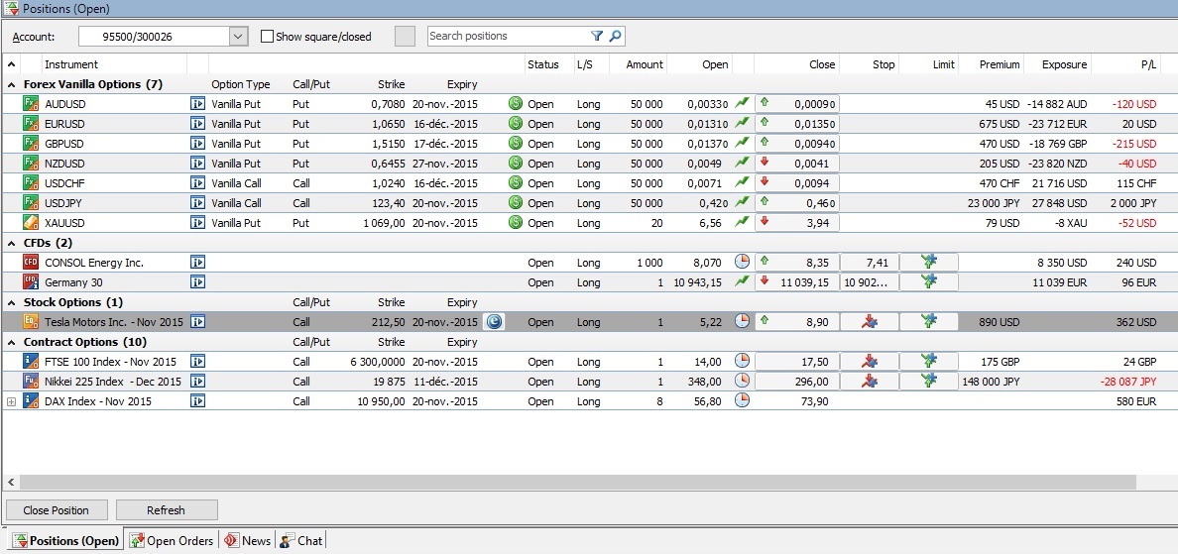This screenshot has width=1178, height=554.
Task: Open EURUSD instrument info icon
Action: pyautogui.click(x=197, y=124)
